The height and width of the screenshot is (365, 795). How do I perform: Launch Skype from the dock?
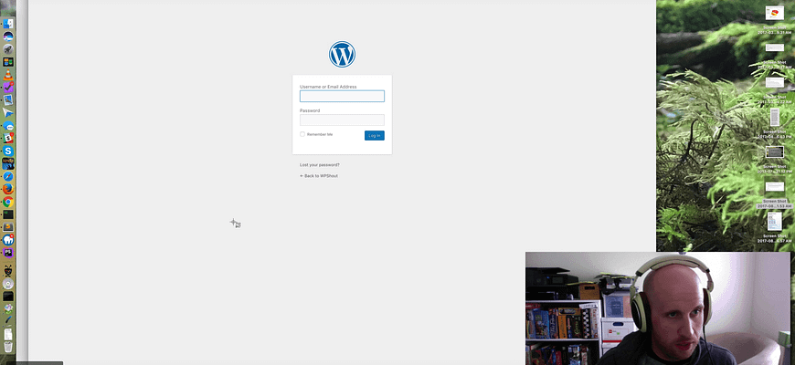coord(8,151)
